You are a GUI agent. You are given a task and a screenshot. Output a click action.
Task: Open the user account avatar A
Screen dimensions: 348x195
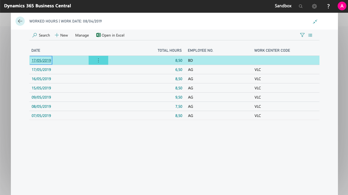(x=342, y=6)
